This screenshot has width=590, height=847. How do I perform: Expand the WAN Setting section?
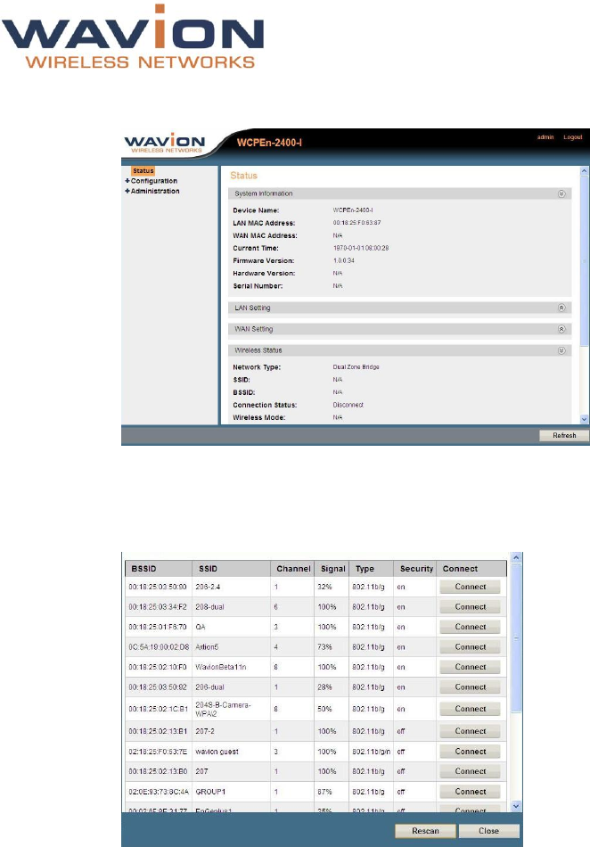[x=561, y=329]
